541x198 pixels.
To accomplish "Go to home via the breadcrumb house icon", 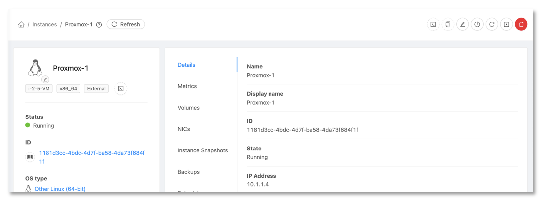I will [21, 24].
